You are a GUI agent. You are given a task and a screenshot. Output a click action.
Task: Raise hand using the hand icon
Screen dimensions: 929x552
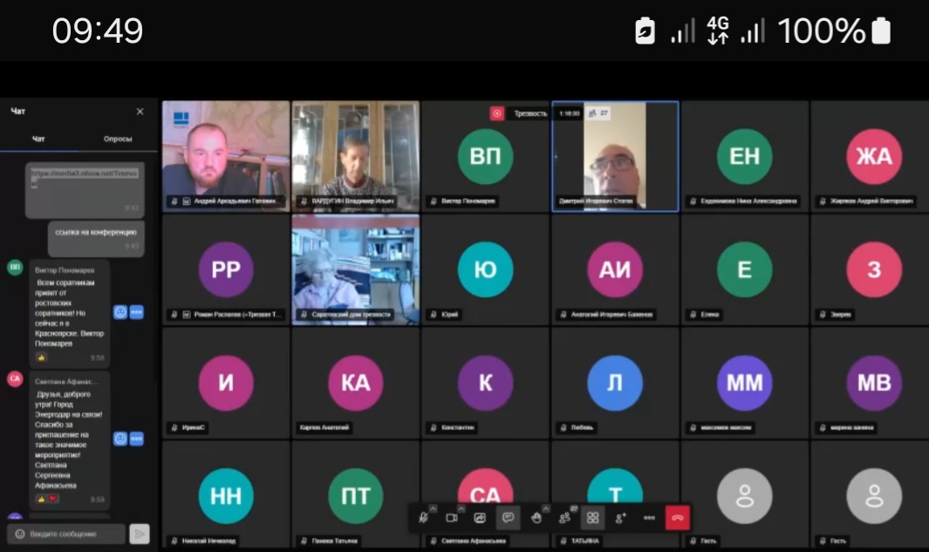tap(536, 518)
